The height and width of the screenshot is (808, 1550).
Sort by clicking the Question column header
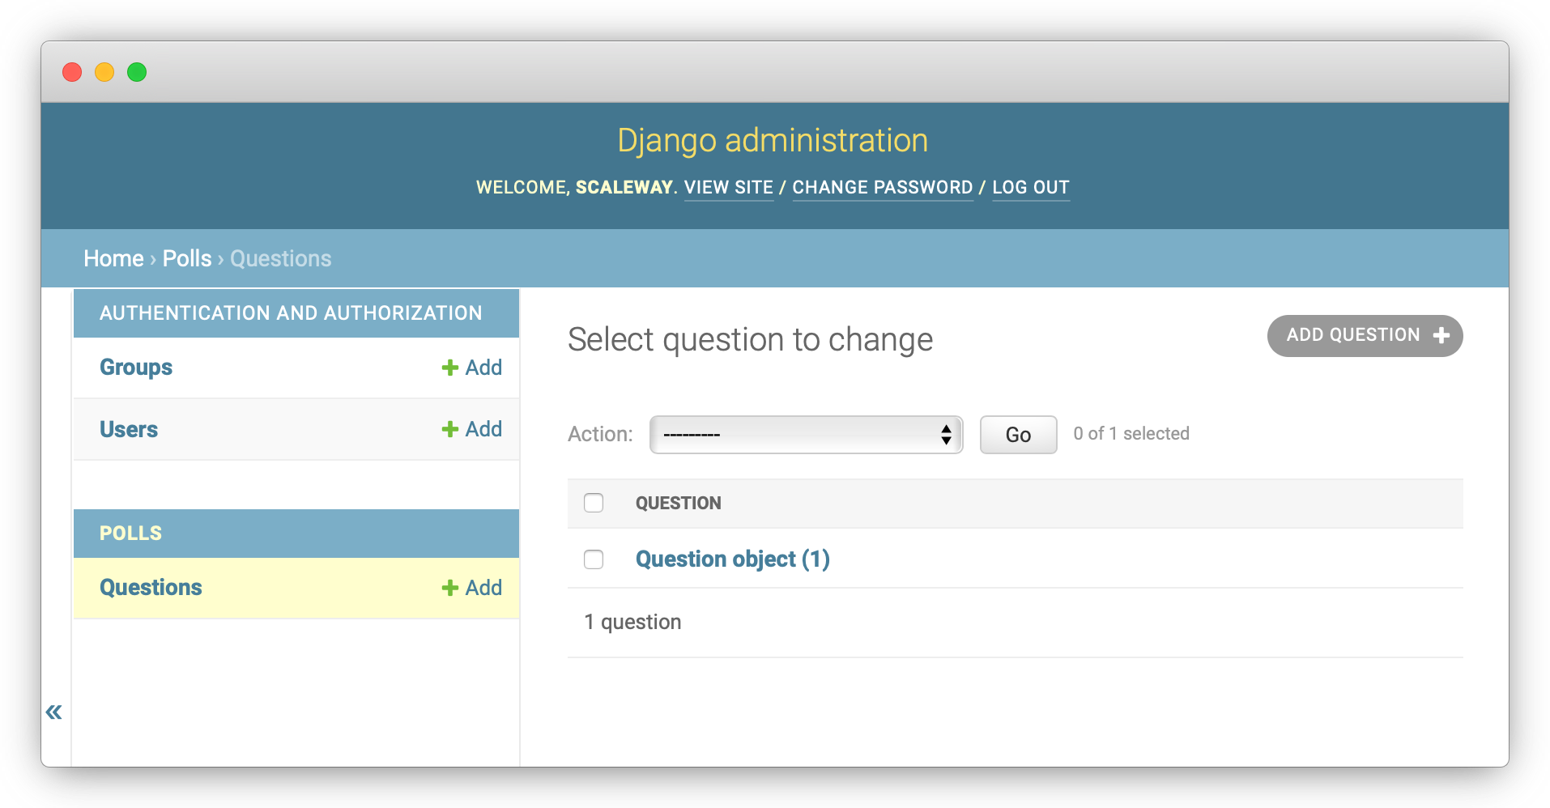click(x=678, y=504)
